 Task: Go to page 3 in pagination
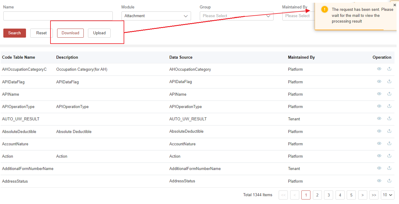pyautogui.click(x=329, y=195)
